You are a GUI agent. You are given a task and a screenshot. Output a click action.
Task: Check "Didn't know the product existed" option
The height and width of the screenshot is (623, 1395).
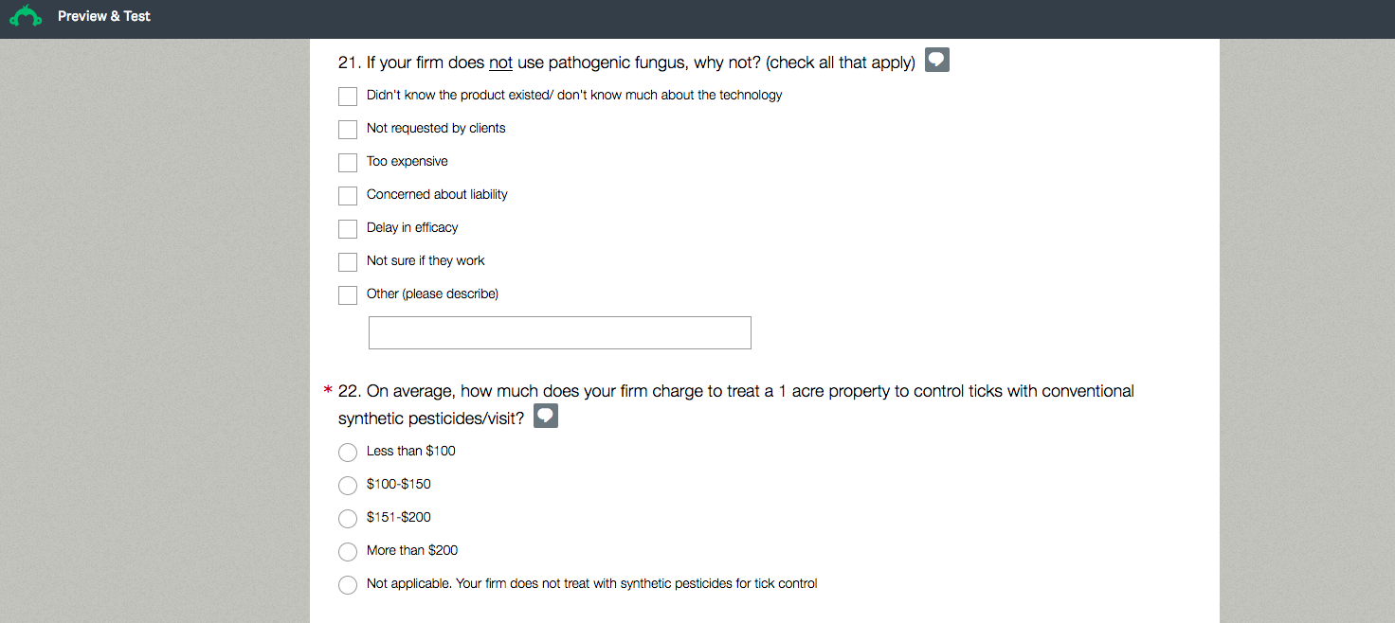click(x=348, y=97)
